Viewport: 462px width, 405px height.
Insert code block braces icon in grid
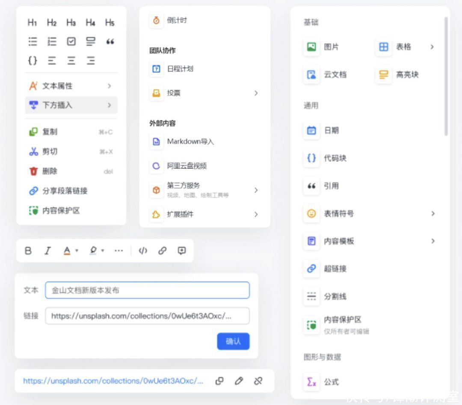(x=33, y=61)
